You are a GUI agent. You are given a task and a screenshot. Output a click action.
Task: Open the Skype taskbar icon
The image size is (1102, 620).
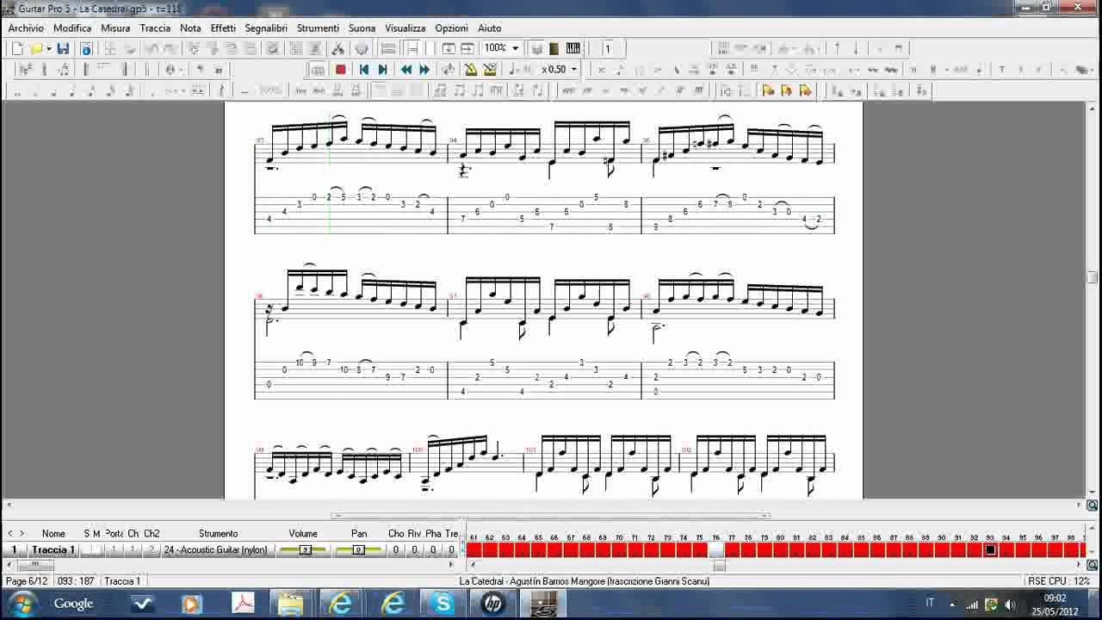tap(443, 604)
